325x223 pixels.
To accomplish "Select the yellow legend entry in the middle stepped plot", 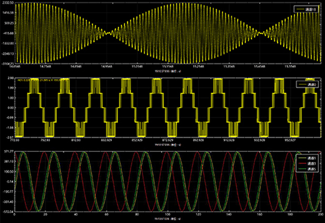I will tap(307, 84).
